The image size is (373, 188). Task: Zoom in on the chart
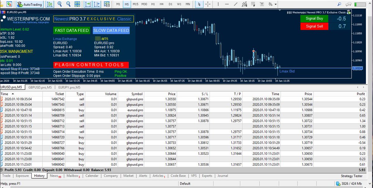59,4
